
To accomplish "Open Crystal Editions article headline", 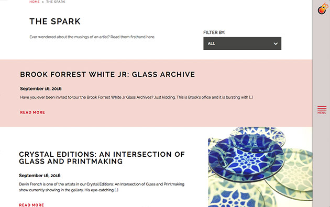I will [x=102, y=158].
